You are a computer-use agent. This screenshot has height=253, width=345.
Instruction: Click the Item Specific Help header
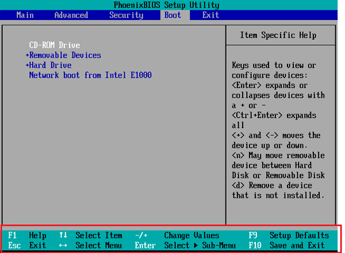[278, 35]
